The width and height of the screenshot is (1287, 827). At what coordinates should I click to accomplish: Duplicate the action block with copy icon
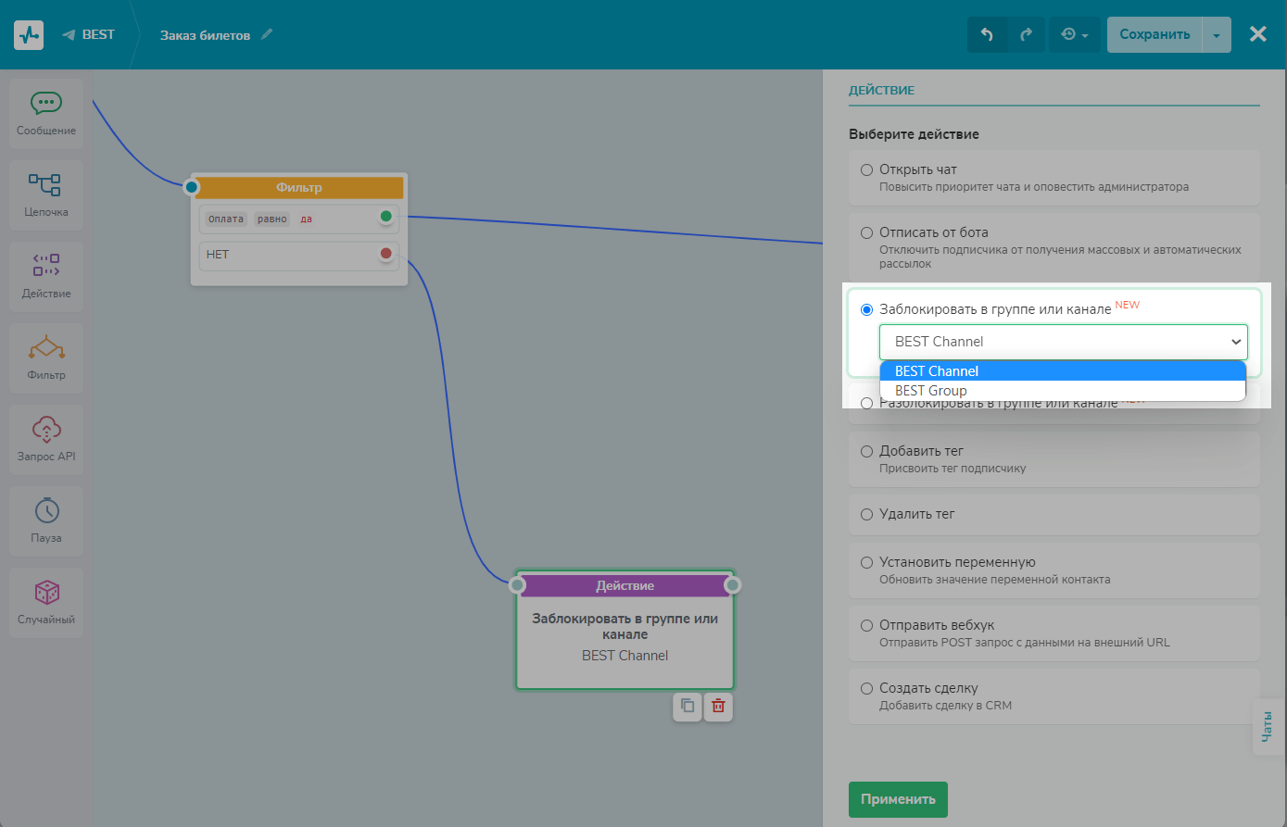point(688,707)
